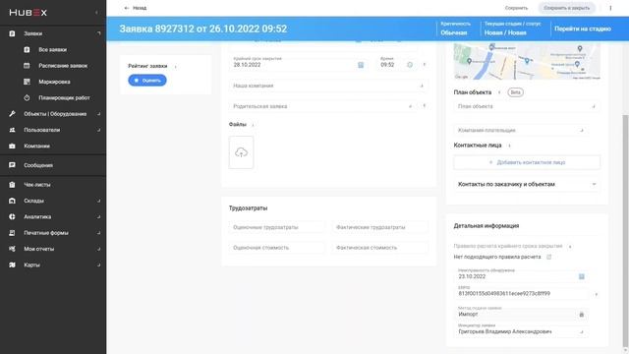The image size is (629, 354).
Task: Expand the Аналитика menu chevron
Action: 98,216
